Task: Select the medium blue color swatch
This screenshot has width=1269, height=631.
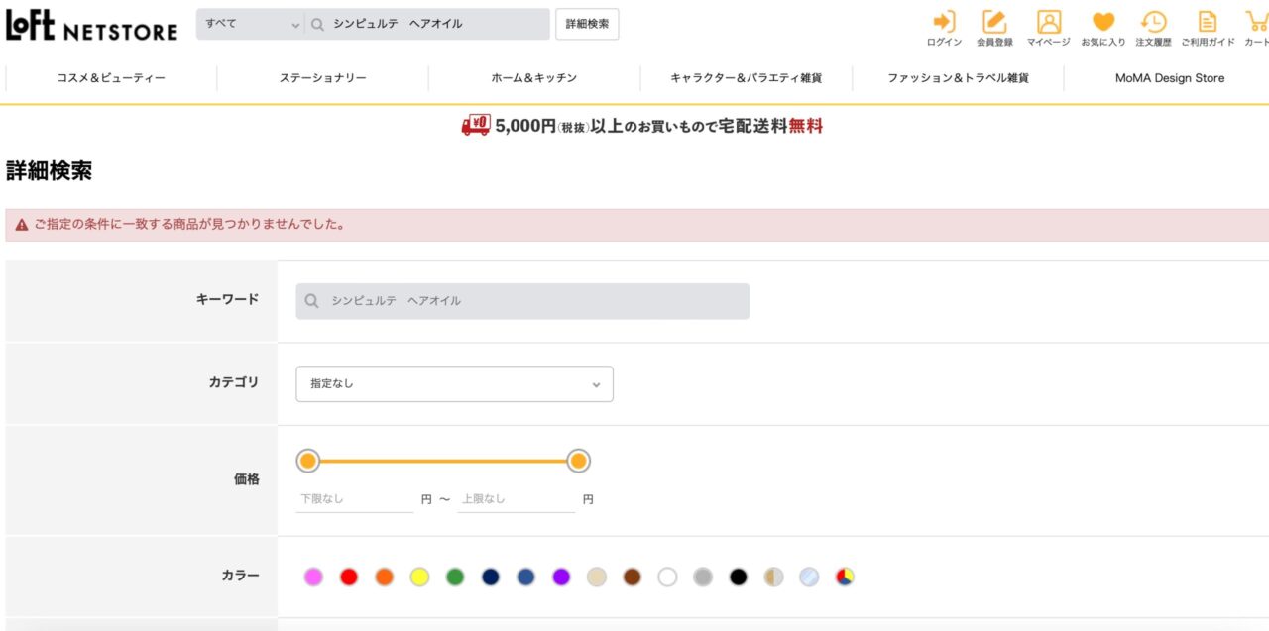Action: coord(525,577)
